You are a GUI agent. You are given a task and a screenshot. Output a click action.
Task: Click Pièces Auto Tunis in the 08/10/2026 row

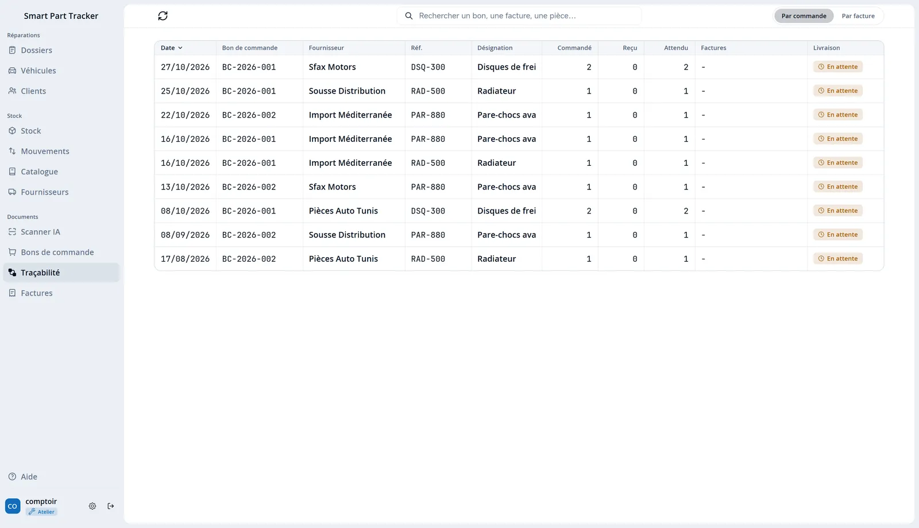[x=343, y=211]
